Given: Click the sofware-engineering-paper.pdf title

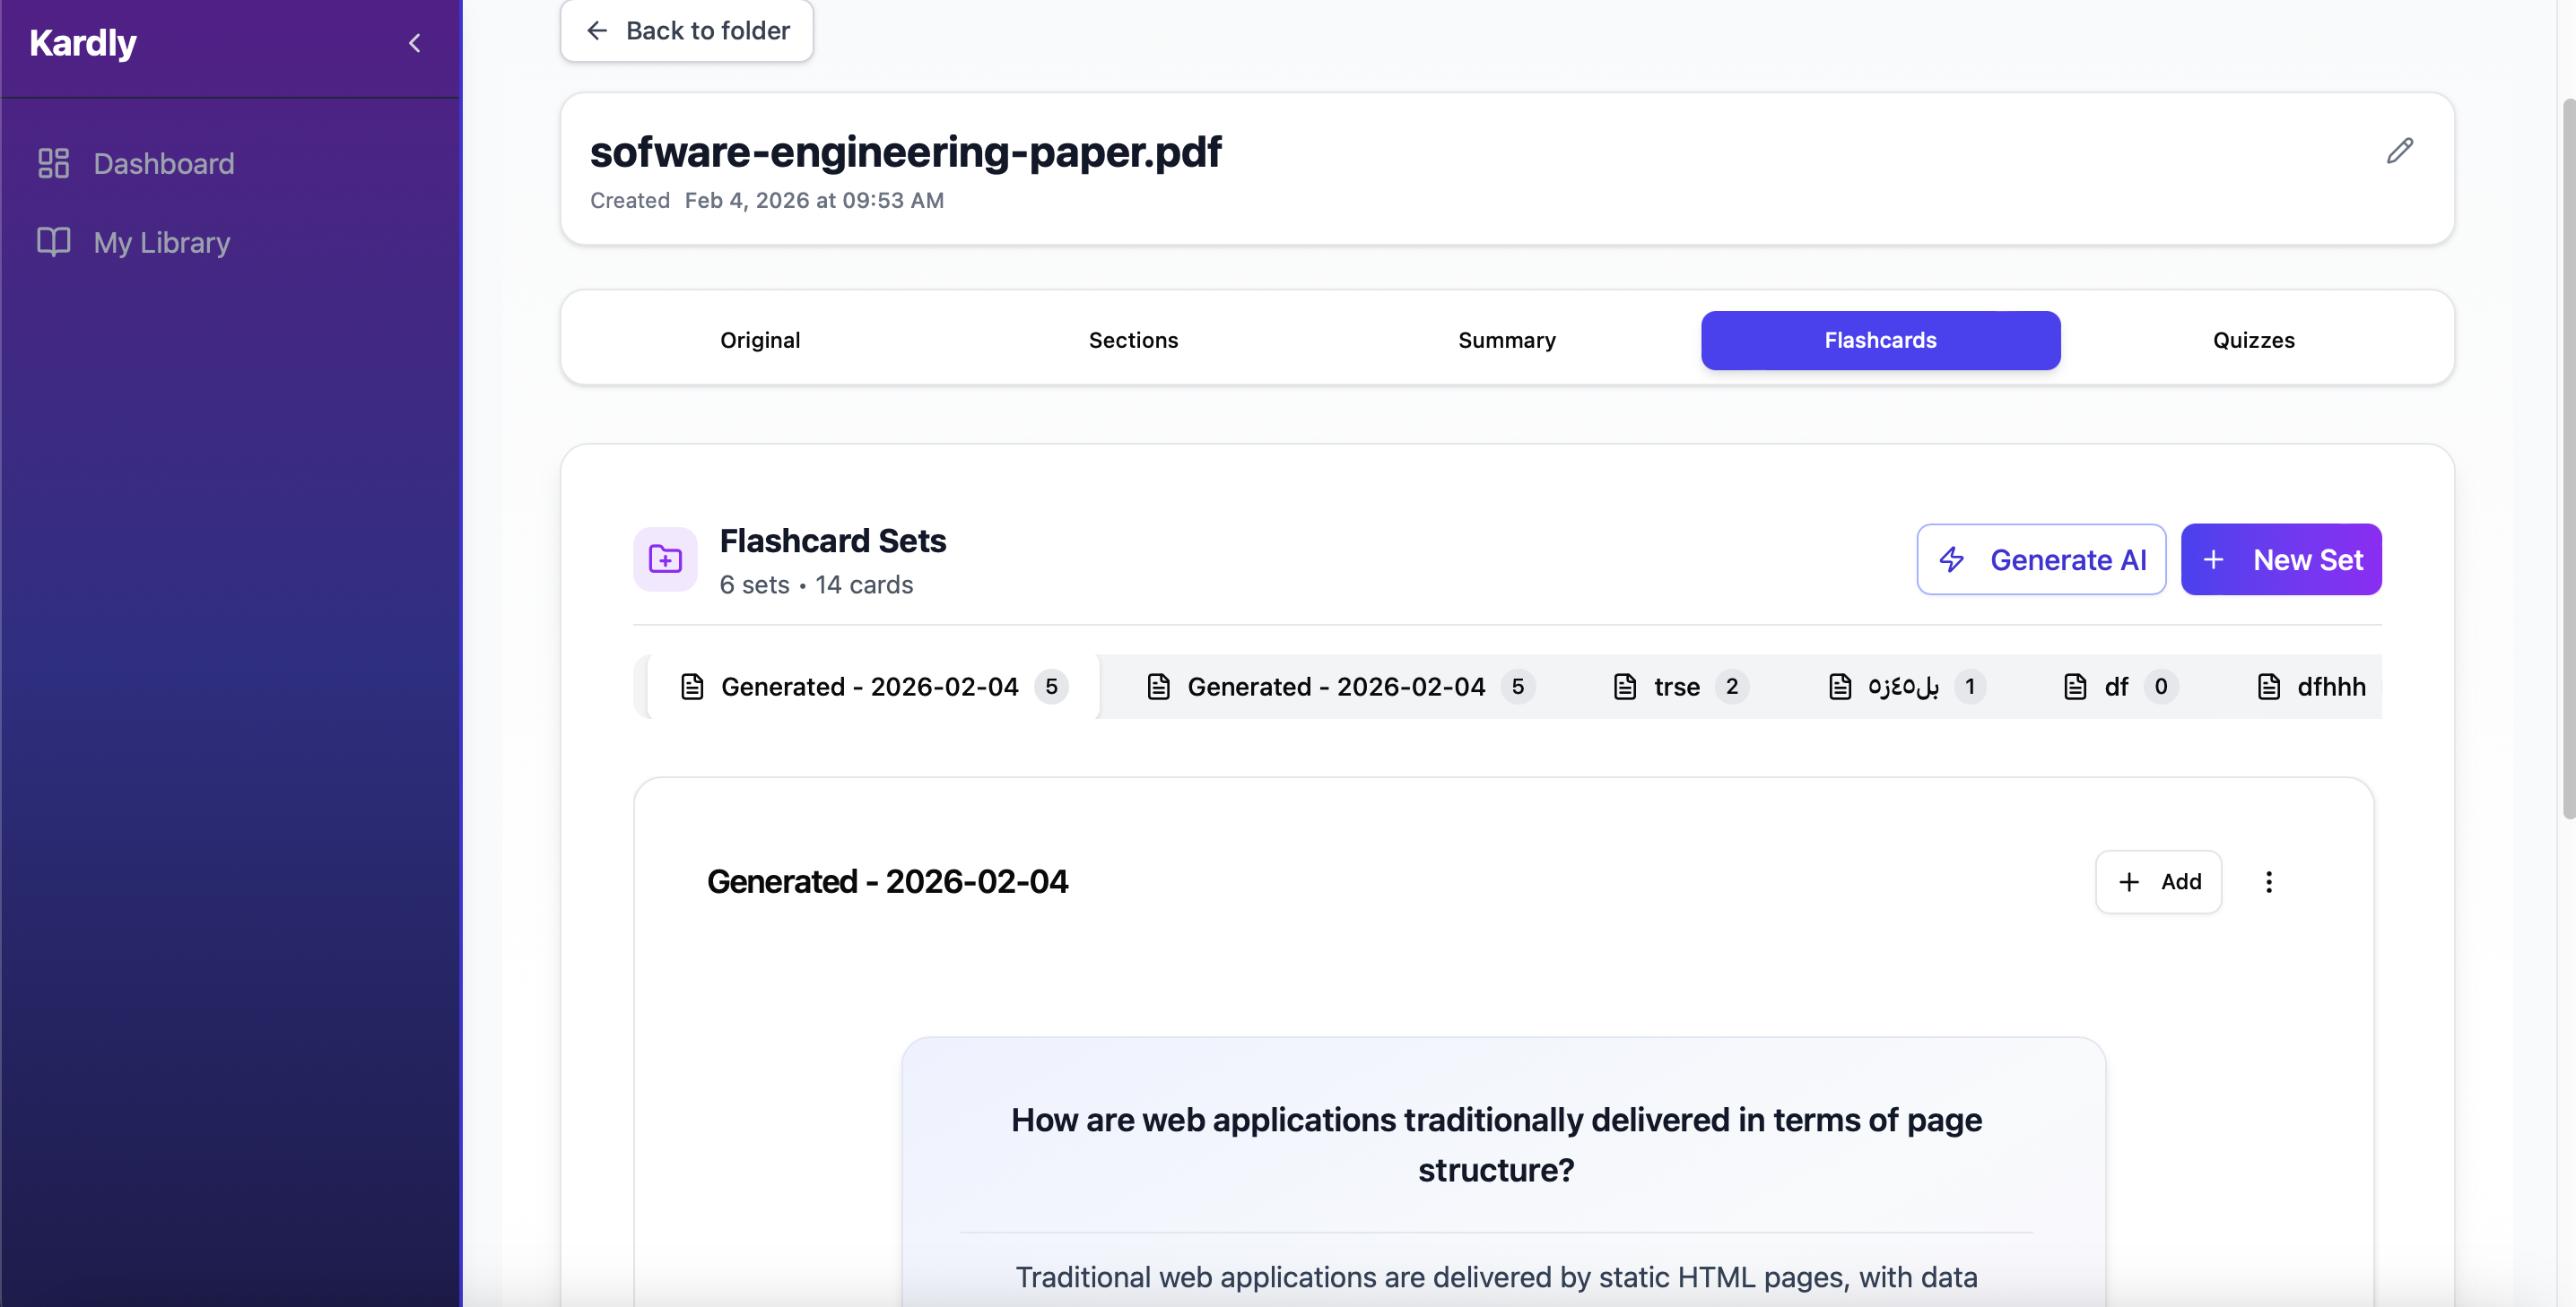Looking at the screenshot, I should point(905,151).
